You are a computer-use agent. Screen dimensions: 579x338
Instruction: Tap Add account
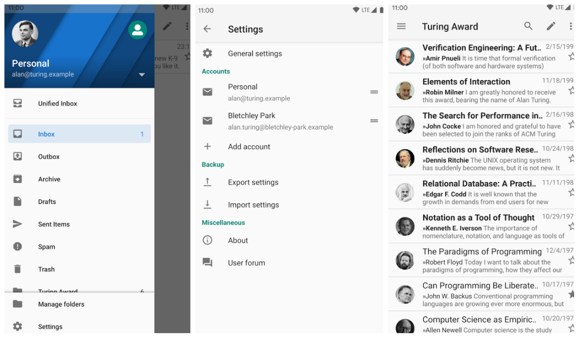point(249,147)
